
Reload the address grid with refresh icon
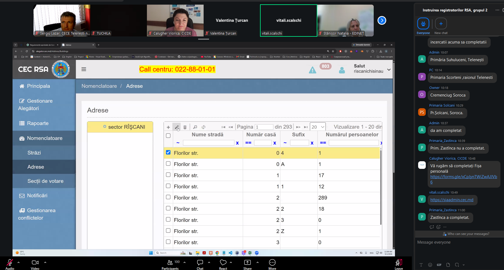click(203, 127)
